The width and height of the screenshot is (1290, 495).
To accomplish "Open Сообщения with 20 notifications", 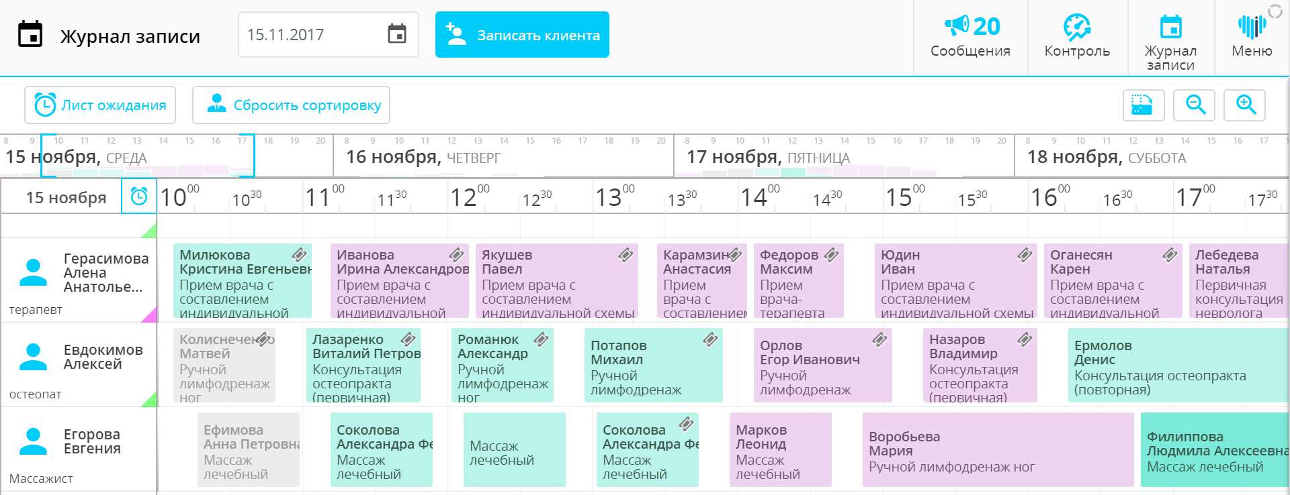I will tap(970, 36).
